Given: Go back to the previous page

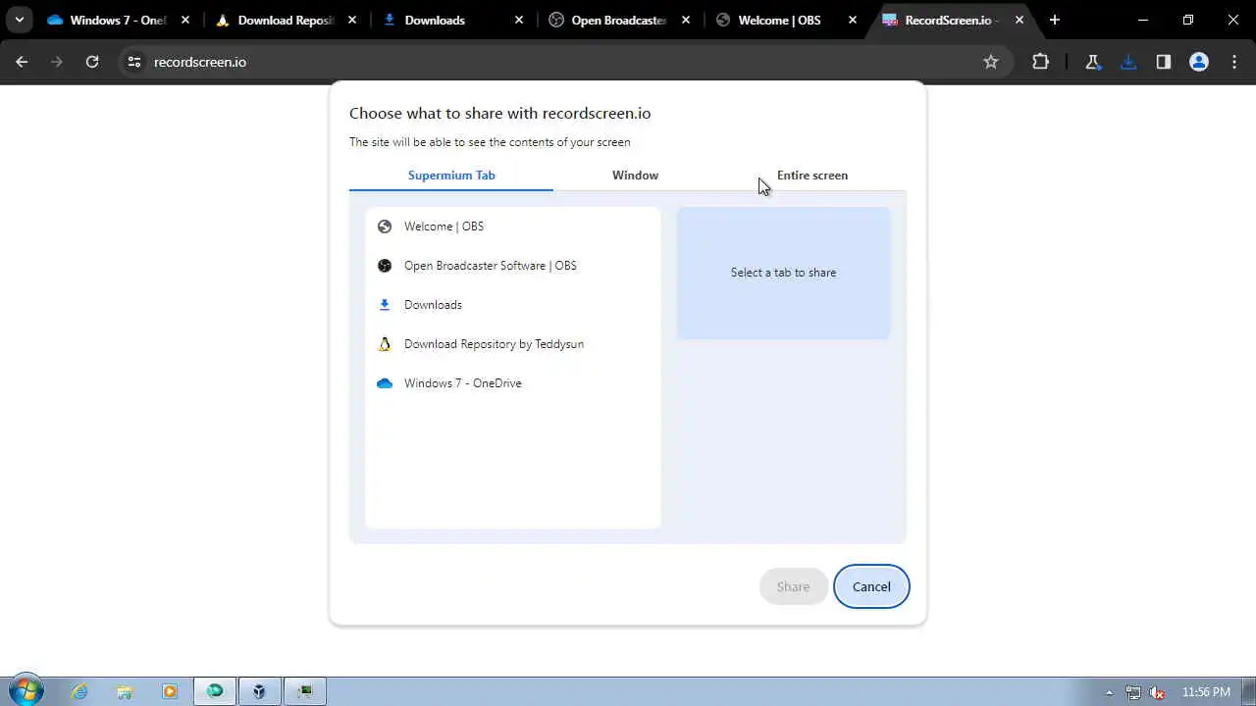Looking at the screenshot, I should click(22, 62).
